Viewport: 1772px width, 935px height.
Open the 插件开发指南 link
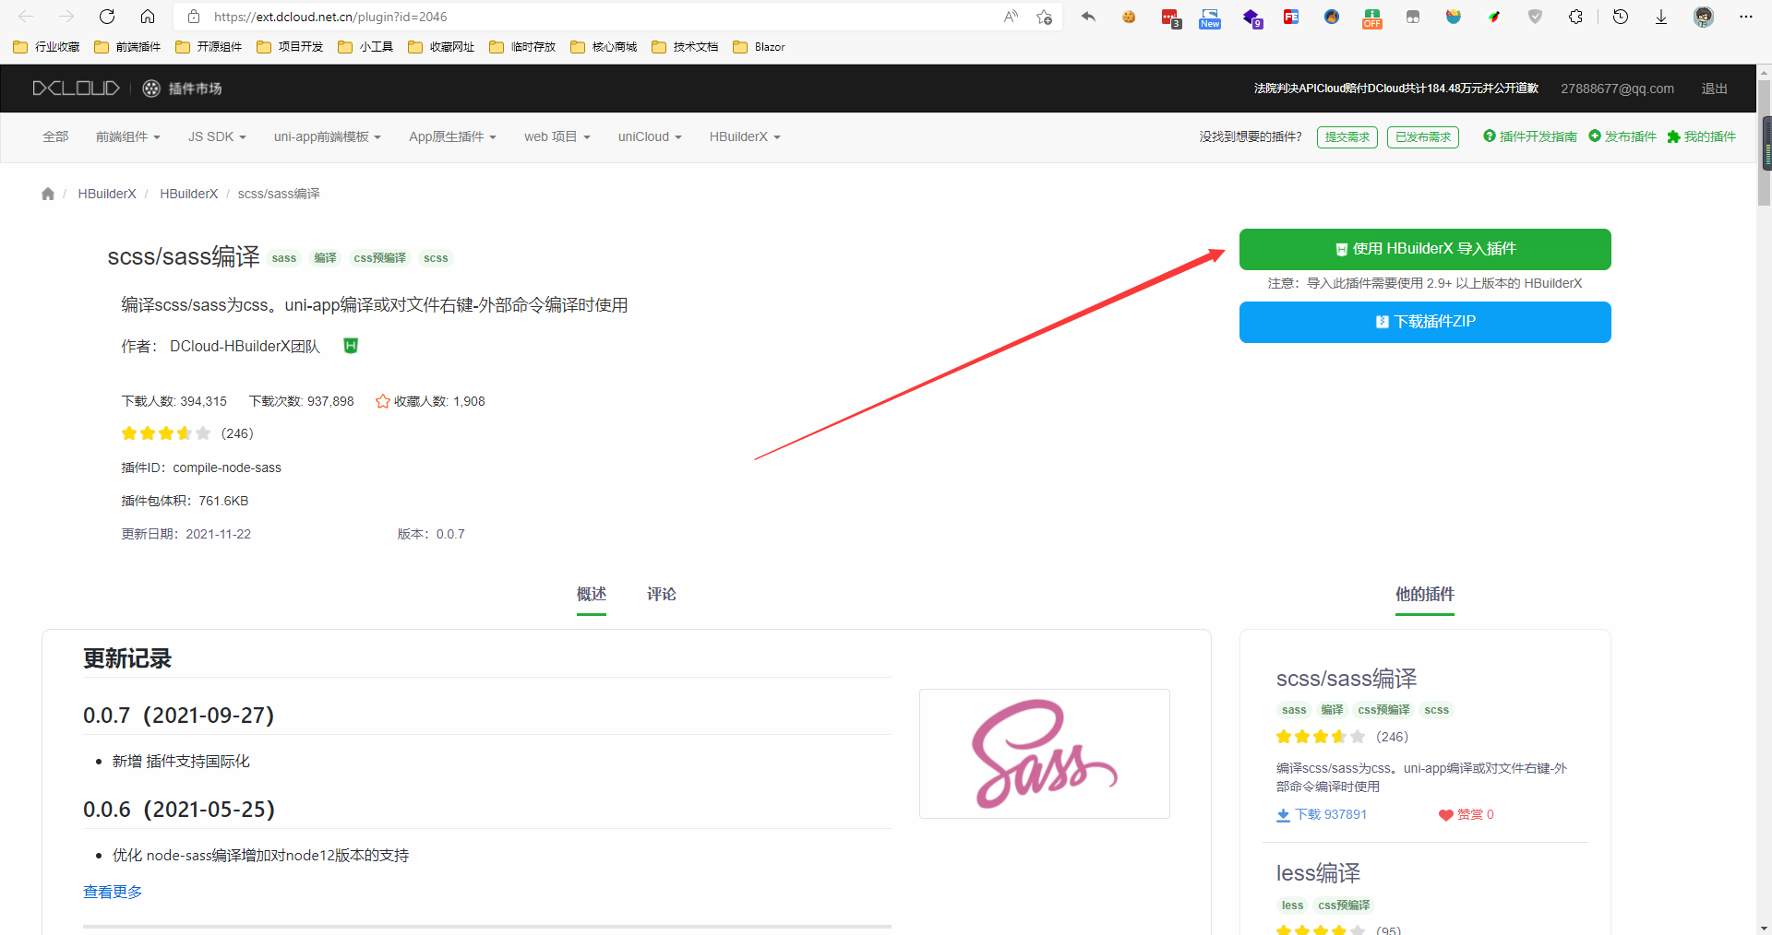click(x=1530, y=137)
